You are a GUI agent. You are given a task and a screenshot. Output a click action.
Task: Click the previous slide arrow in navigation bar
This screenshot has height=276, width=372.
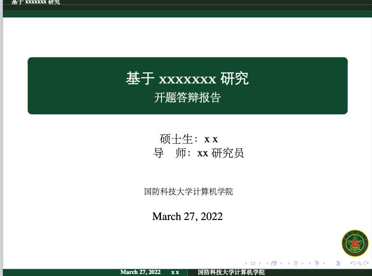[x=246, y=263]
